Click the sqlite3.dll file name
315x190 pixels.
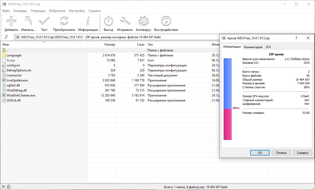13,85
